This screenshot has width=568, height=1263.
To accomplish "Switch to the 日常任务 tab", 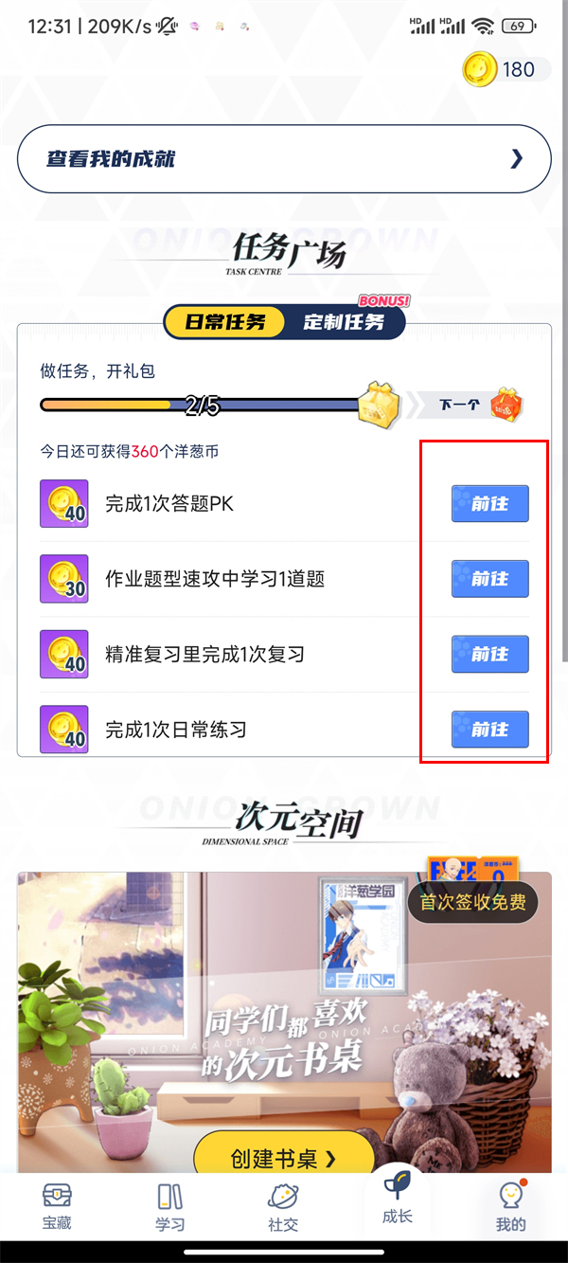I will point(225,322).
